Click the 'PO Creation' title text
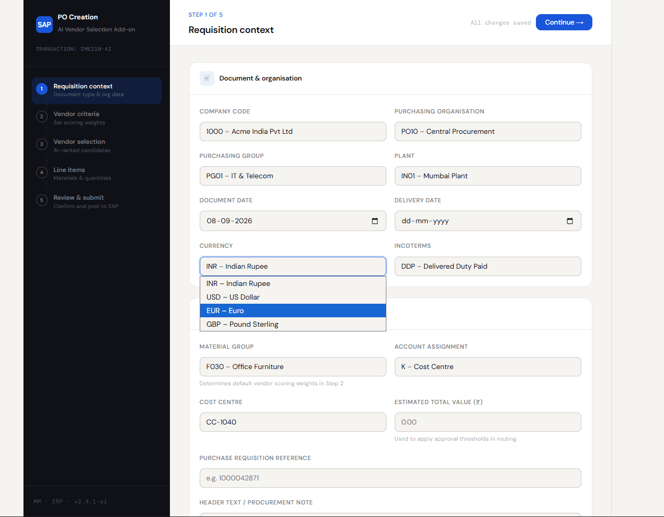 [77, 17]
